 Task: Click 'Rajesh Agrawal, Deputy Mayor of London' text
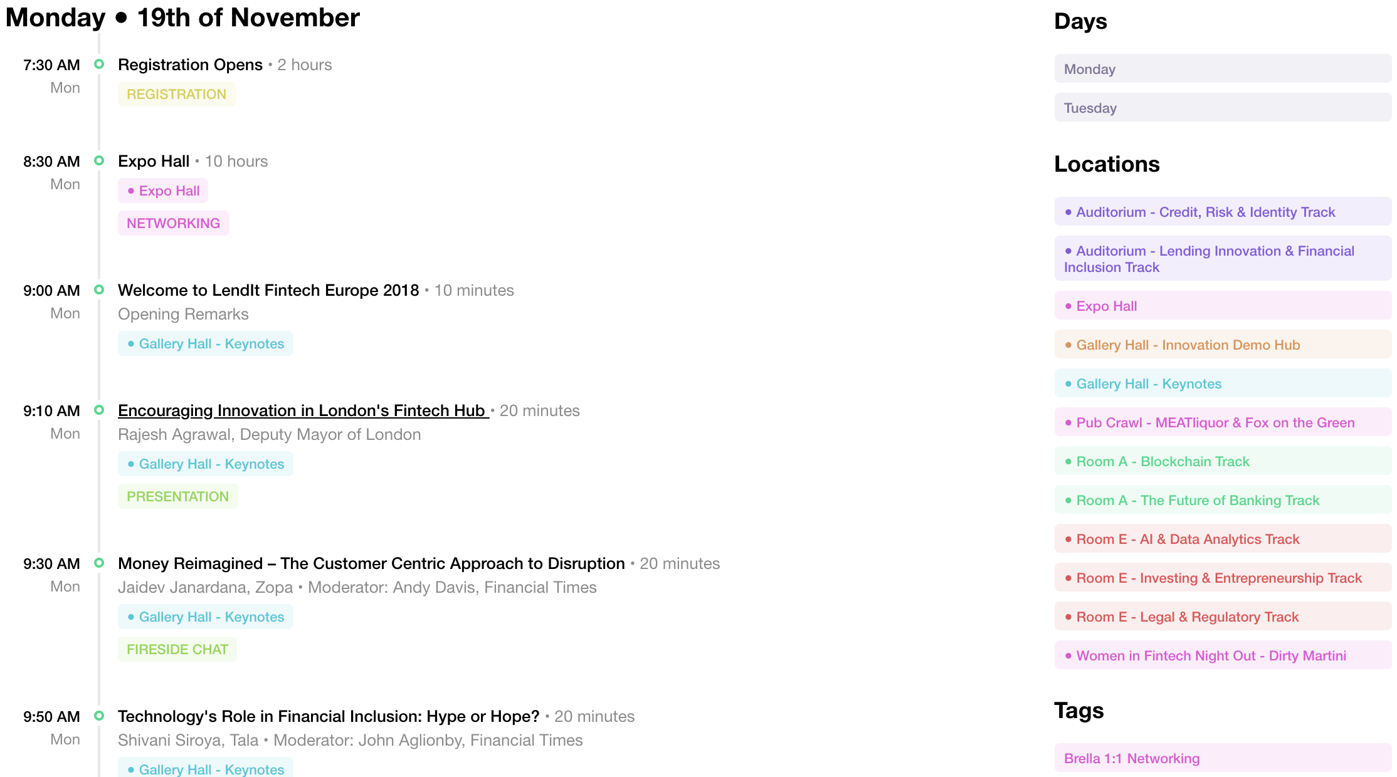point(270,434)
